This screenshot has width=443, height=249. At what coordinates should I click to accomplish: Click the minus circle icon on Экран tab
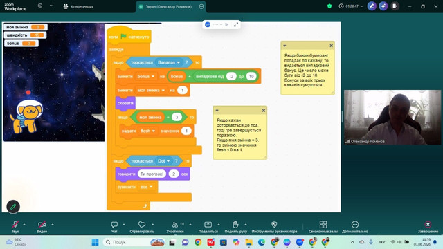pyautogui.click(x=201, y=6)
